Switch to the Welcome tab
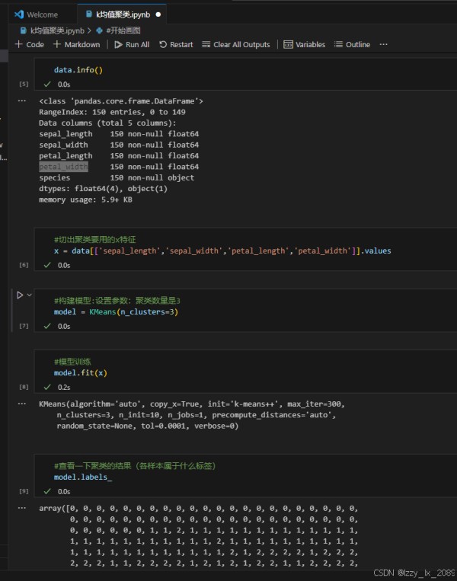The image size is (457, 581). click(x=37, y=14)
